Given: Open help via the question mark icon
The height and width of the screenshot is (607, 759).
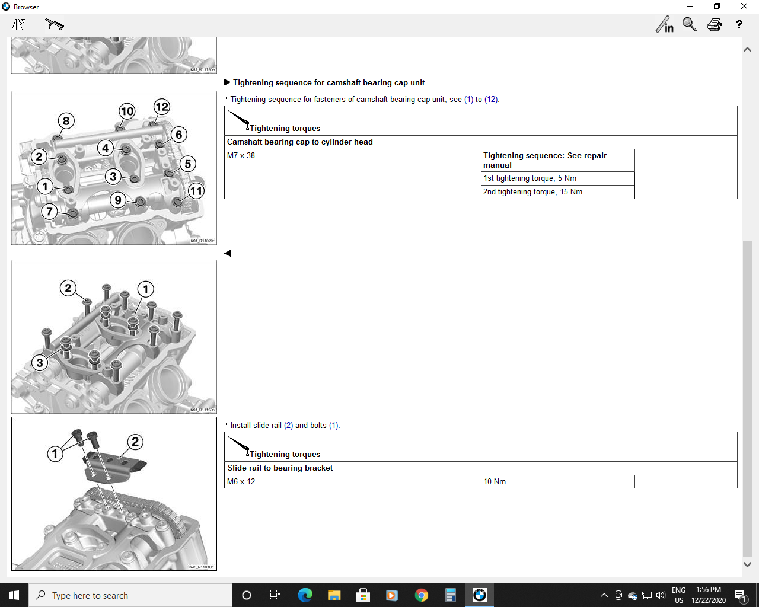Looking at the screenshot, I should [739, 24].
